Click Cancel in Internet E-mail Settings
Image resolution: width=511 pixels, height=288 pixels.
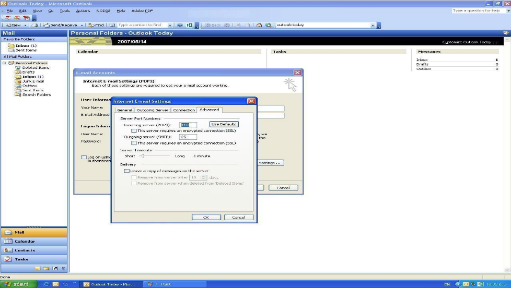coord(239,217)
